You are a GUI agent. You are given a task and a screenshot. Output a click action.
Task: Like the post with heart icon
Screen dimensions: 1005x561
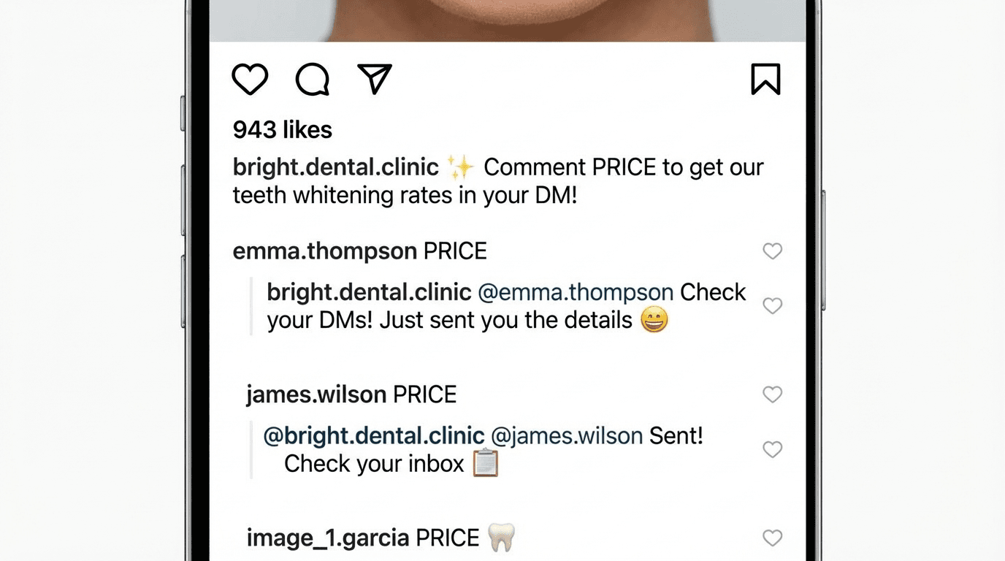(250, 79)
